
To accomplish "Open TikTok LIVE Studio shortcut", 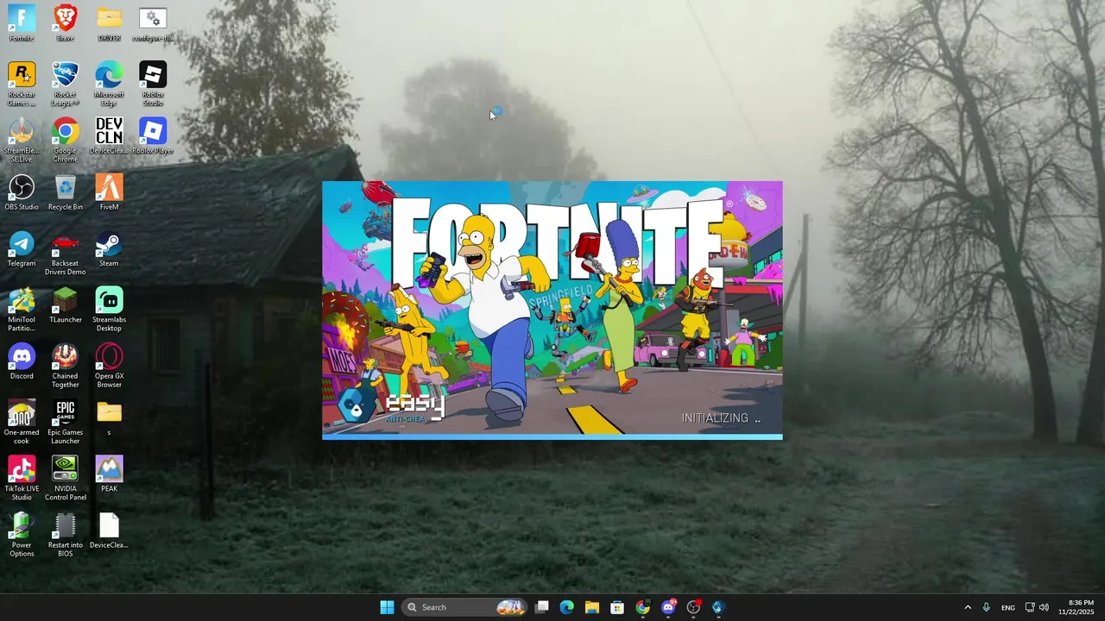I will pos(22,479).
